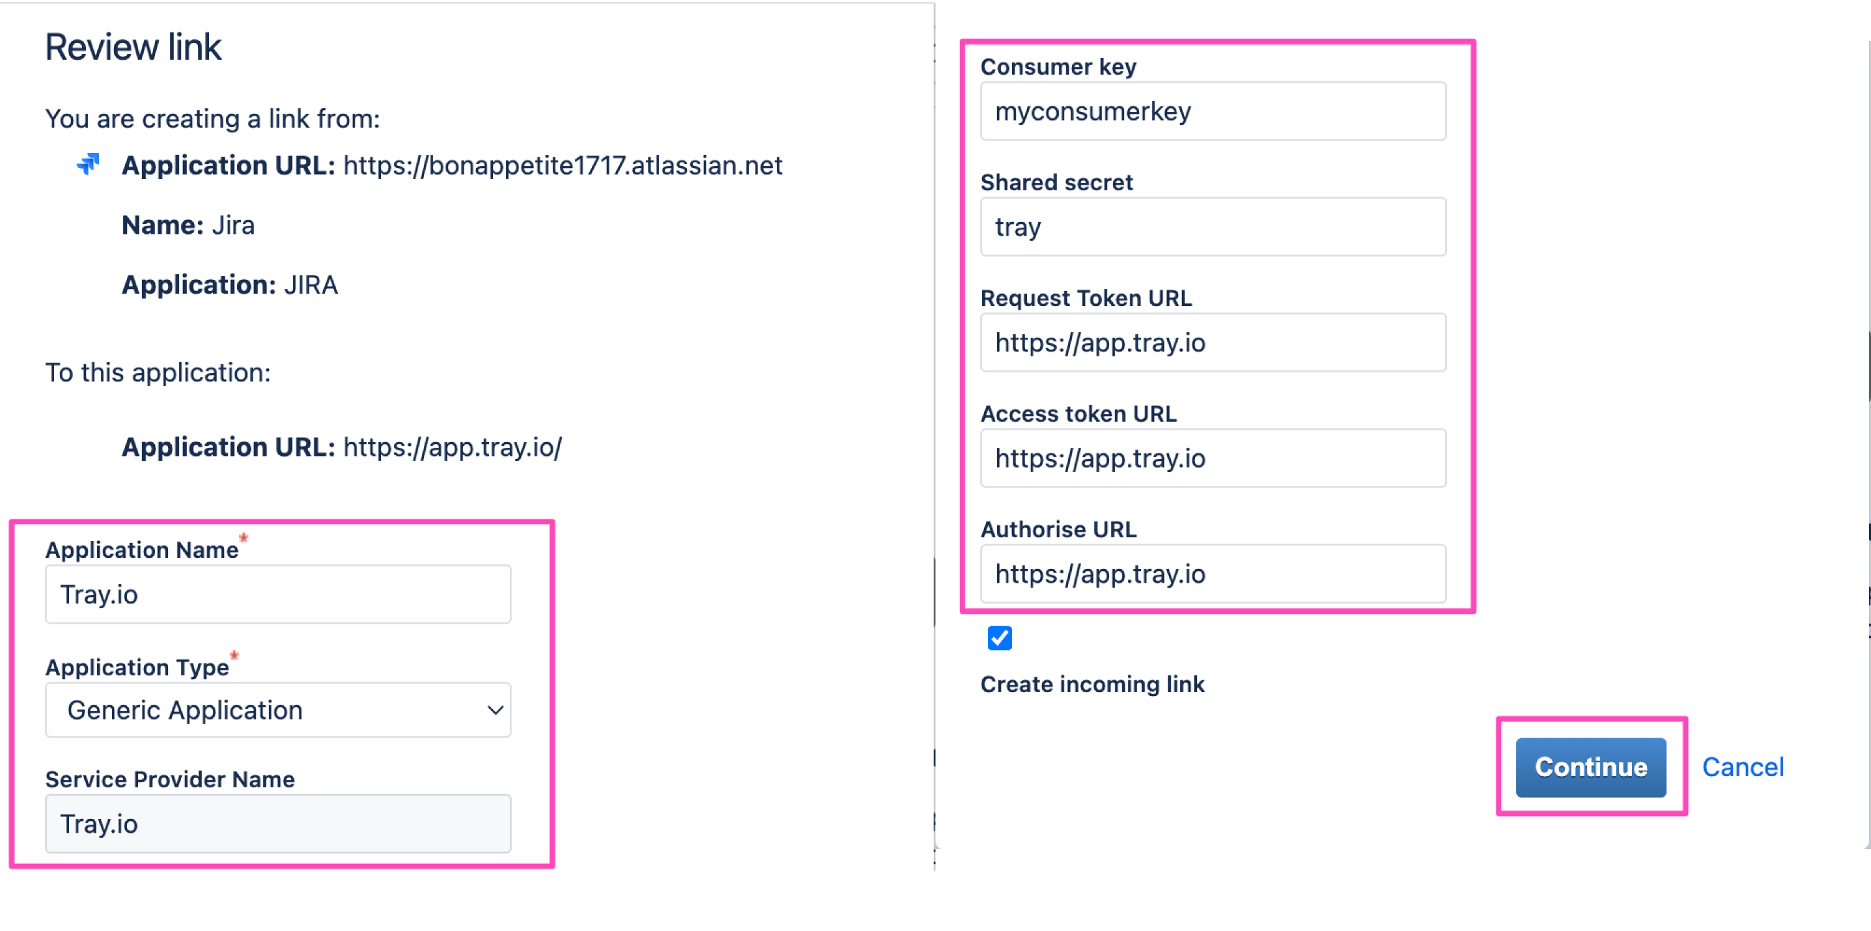The image size is (1871, 931).
Task: Click the Continue button
Action: (1591, 767)
